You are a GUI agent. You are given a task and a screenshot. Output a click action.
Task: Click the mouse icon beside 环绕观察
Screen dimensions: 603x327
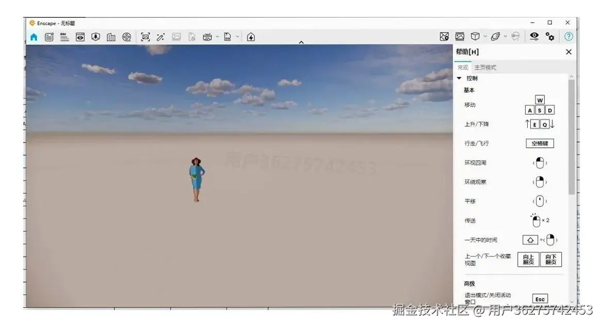tap(540, 182)
